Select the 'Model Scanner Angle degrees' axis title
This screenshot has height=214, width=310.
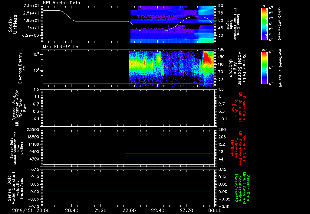point(237,68)
